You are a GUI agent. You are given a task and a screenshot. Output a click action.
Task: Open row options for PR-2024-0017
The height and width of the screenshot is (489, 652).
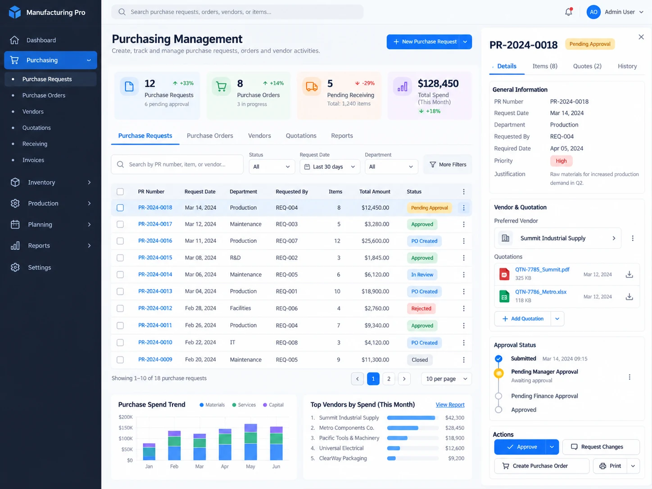point(464,224)
